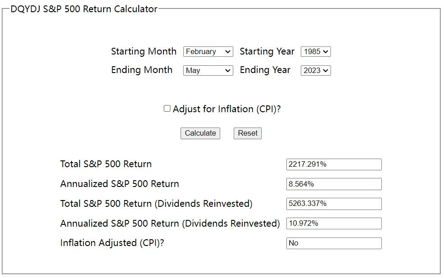Click the Annualized S&P 500 Return label
Viewport: 444px width, 278px height.
click(x=119, y=184)
